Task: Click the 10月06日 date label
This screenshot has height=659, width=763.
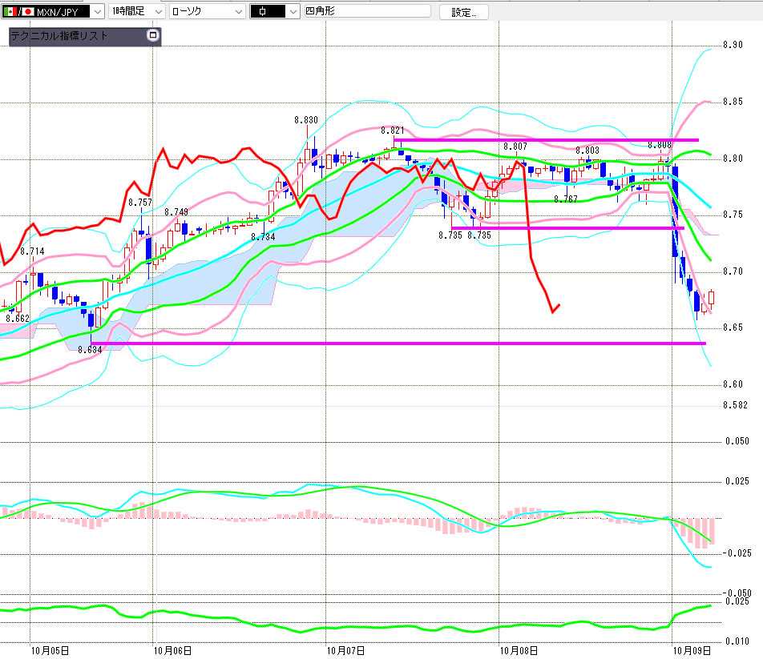Action: 173,651
